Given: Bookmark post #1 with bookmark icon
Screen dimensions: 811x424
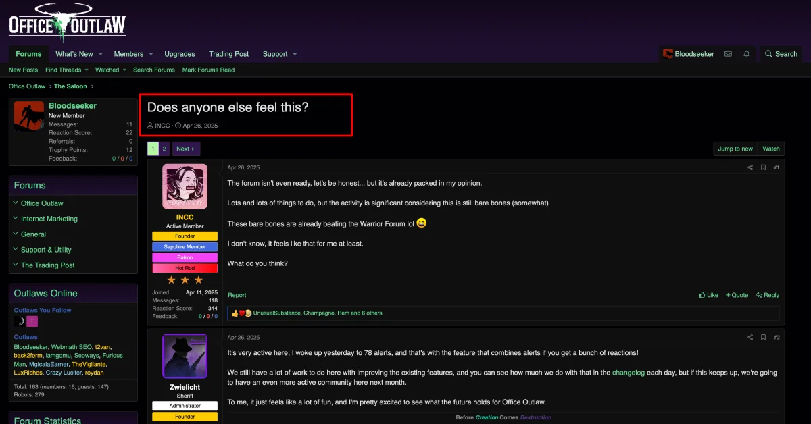Looking at the screenshot, I should (x=763, y=167).
